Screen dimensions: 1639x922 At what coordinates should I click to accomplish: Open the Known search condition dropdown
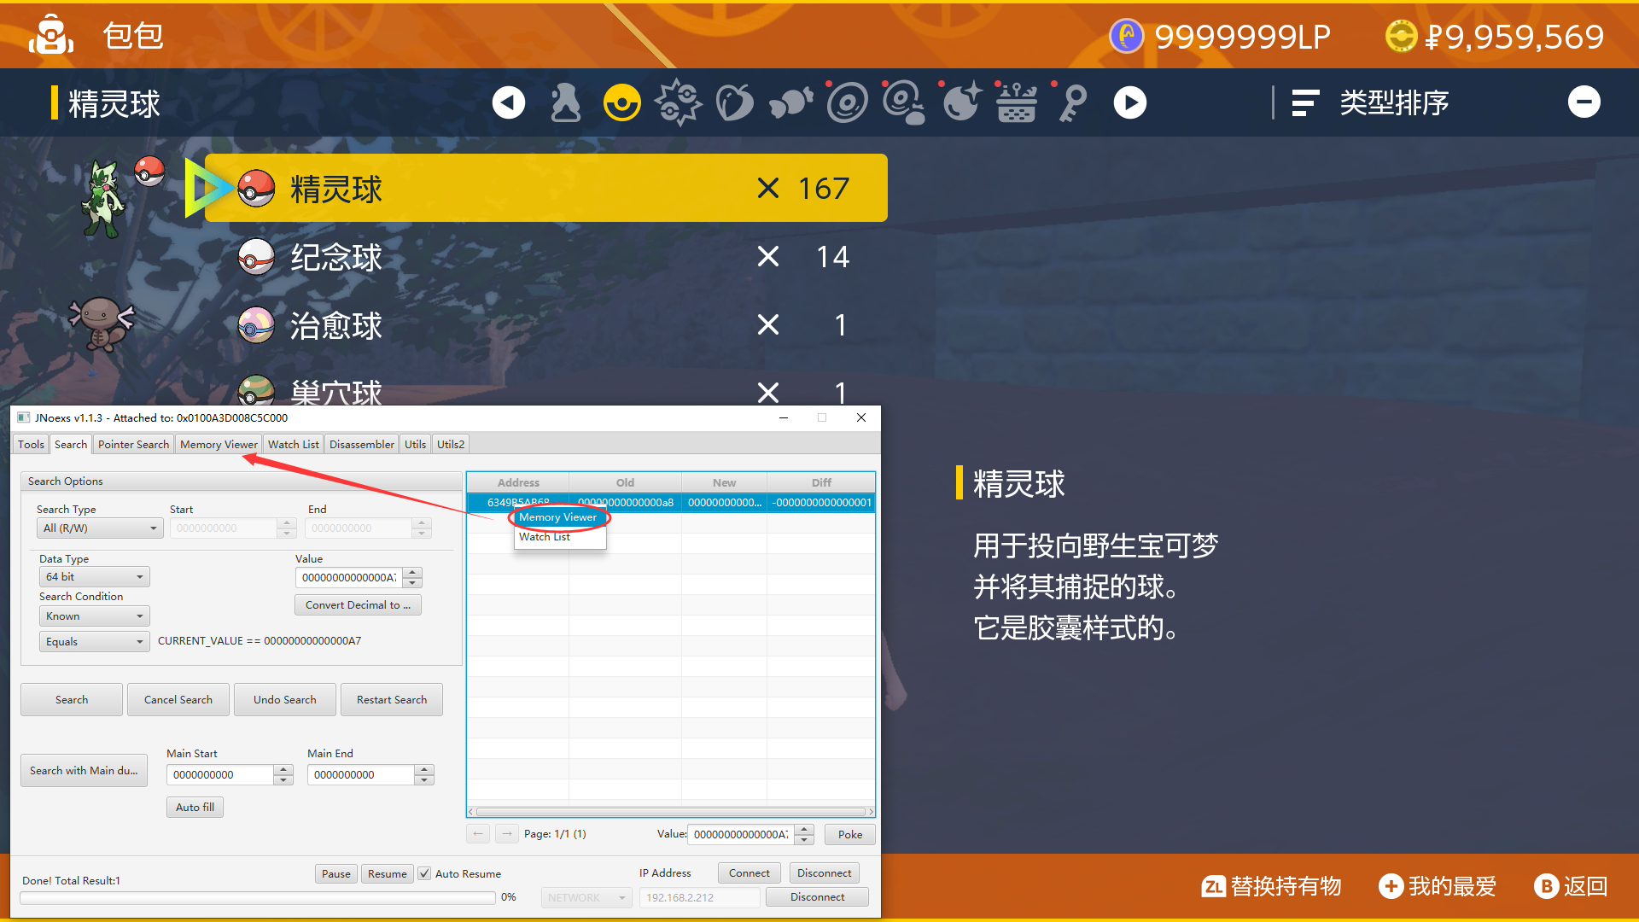94,616
